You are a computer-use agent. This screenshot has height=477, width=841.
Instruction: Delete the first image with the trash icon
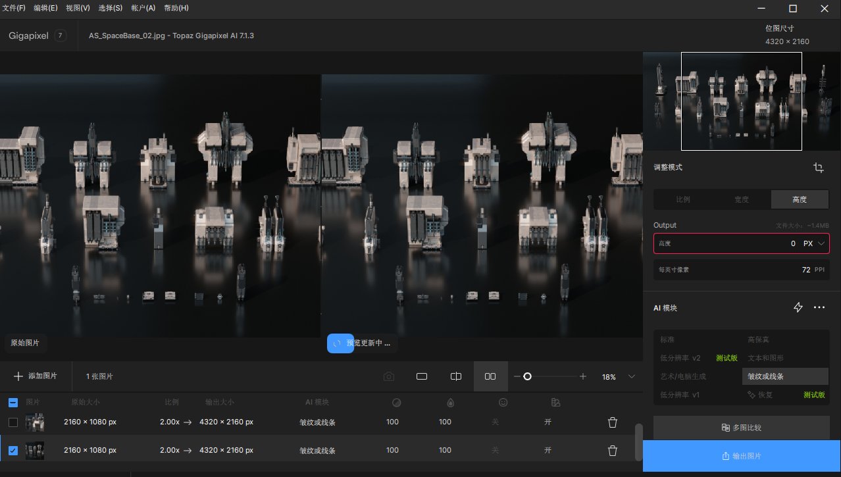612,422
